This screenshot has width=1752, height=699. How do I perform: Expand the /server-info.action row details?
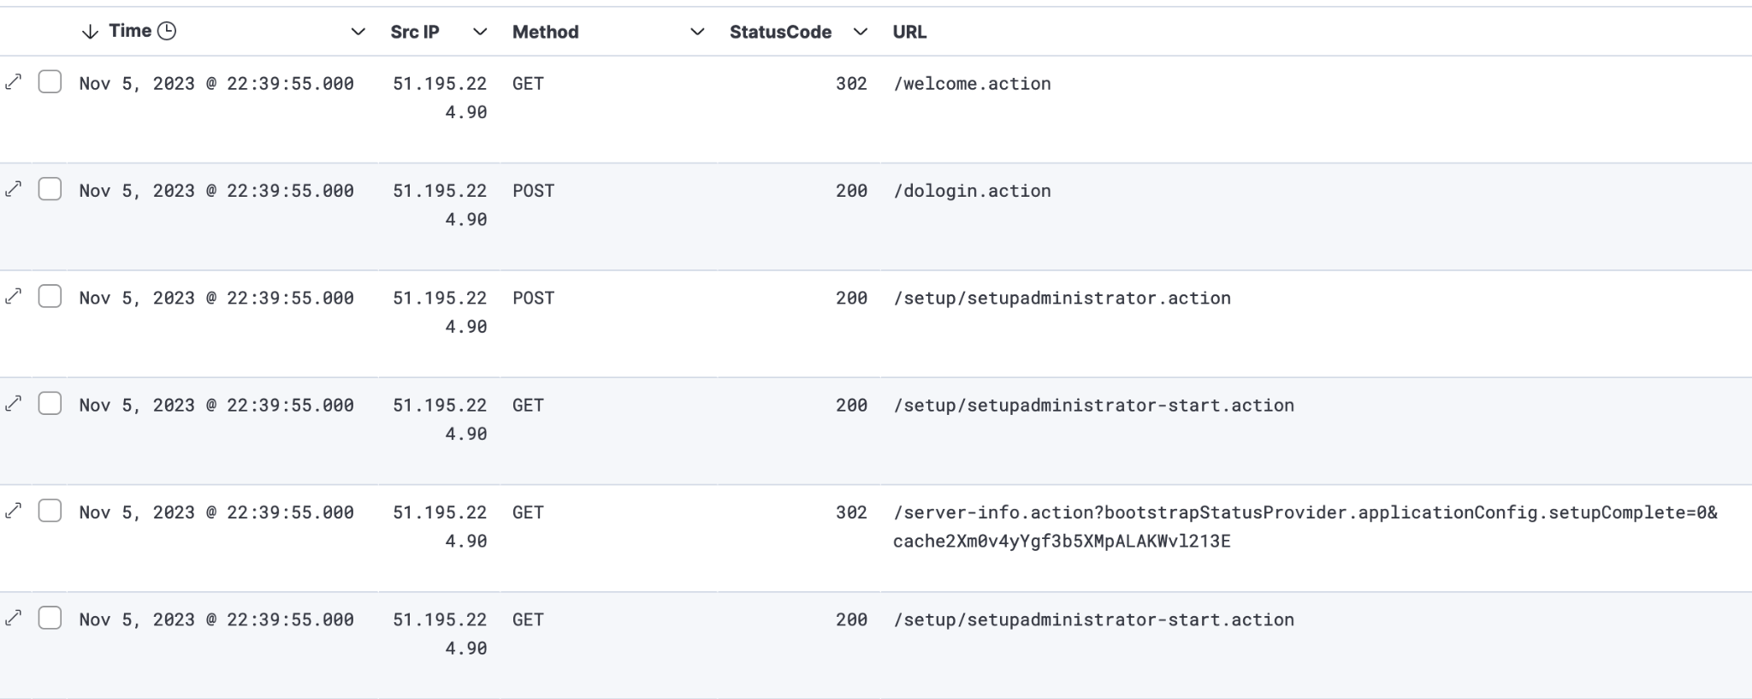[x=13, y=511]
